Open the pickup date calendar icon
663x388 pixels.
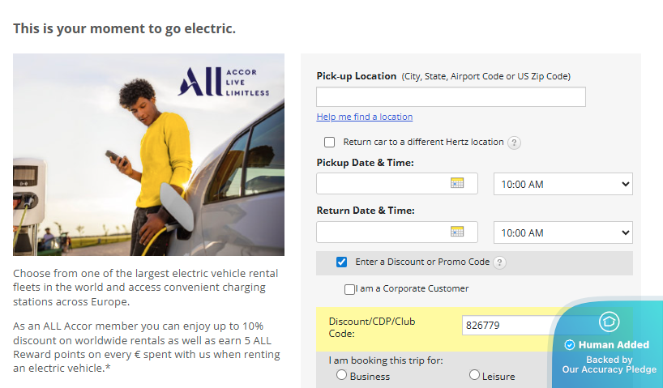pos(456,183)
